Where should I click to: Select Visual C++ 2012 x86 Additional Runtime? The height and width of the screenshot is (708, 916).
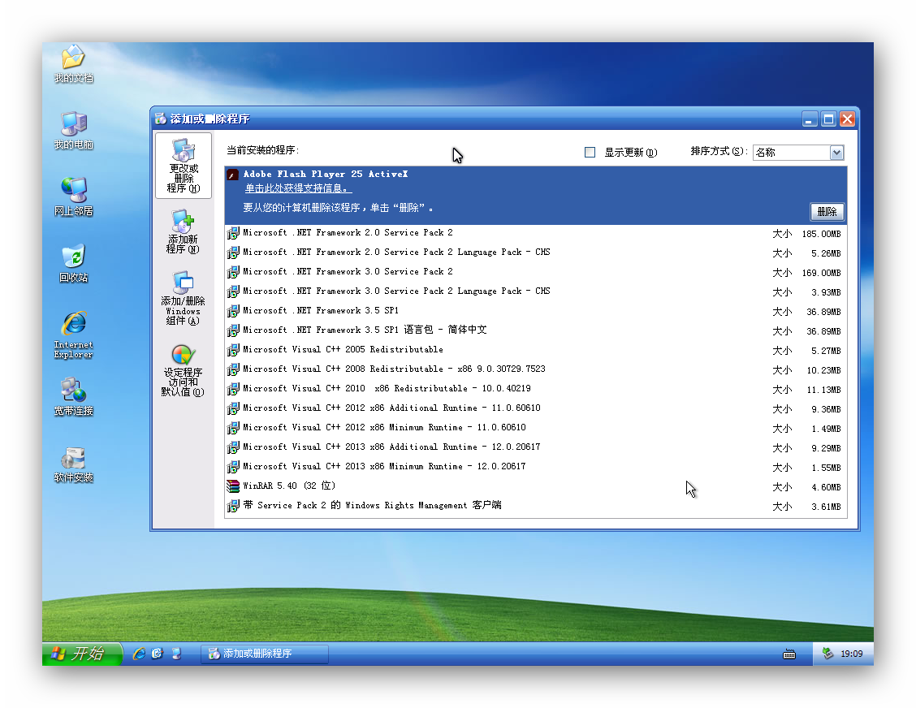536,408
